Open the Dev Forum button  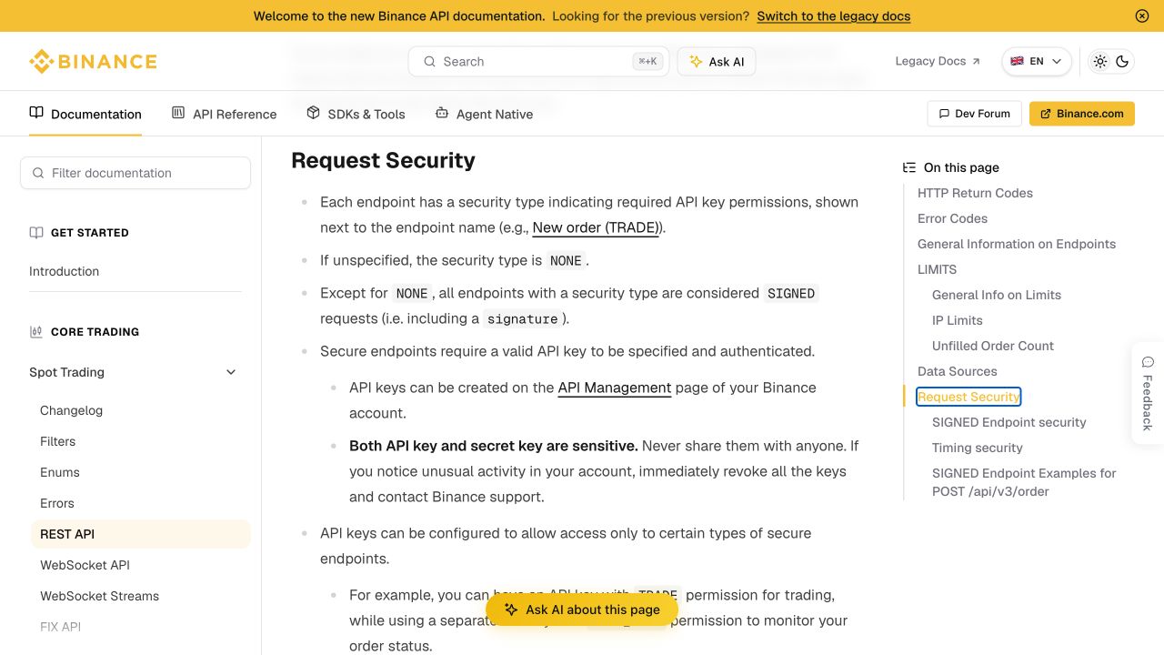click(x=975, y=114)
